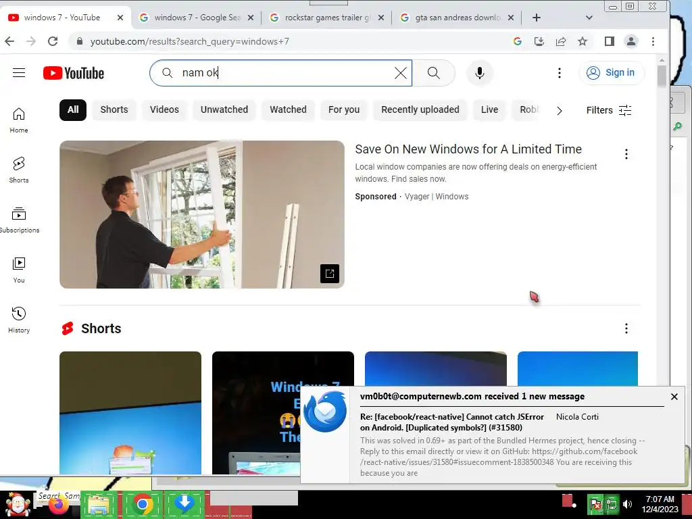Reload the page

tap(53, 41)
